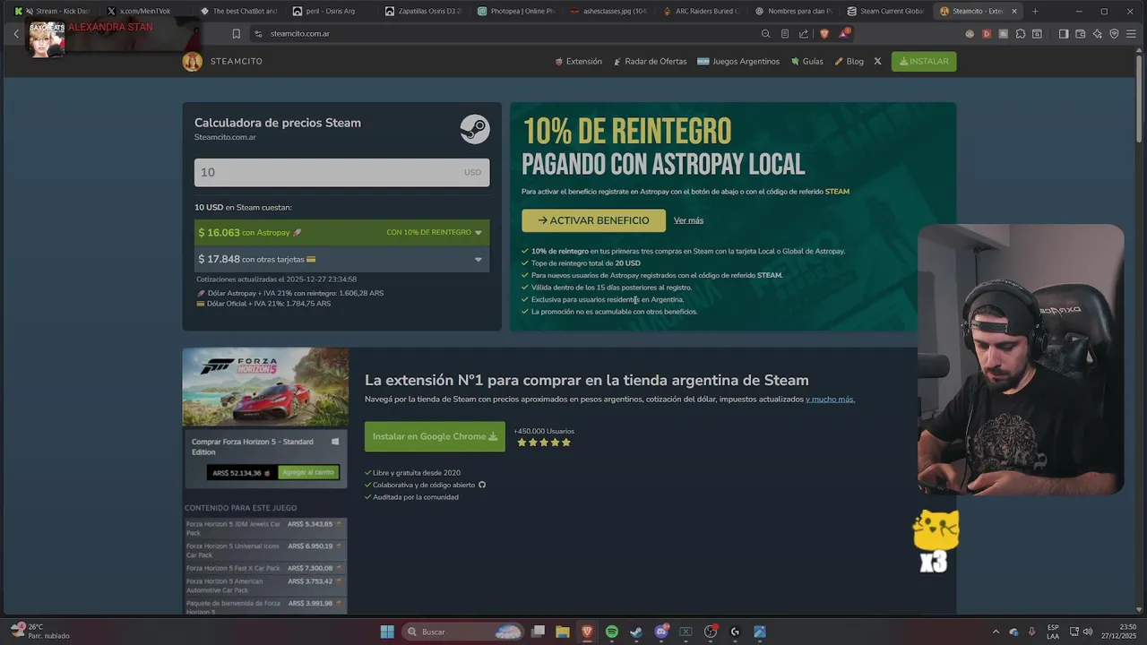Click the Steamcito extension monkey icon in toolbar

pyautogui.click(x=970, y=34)
